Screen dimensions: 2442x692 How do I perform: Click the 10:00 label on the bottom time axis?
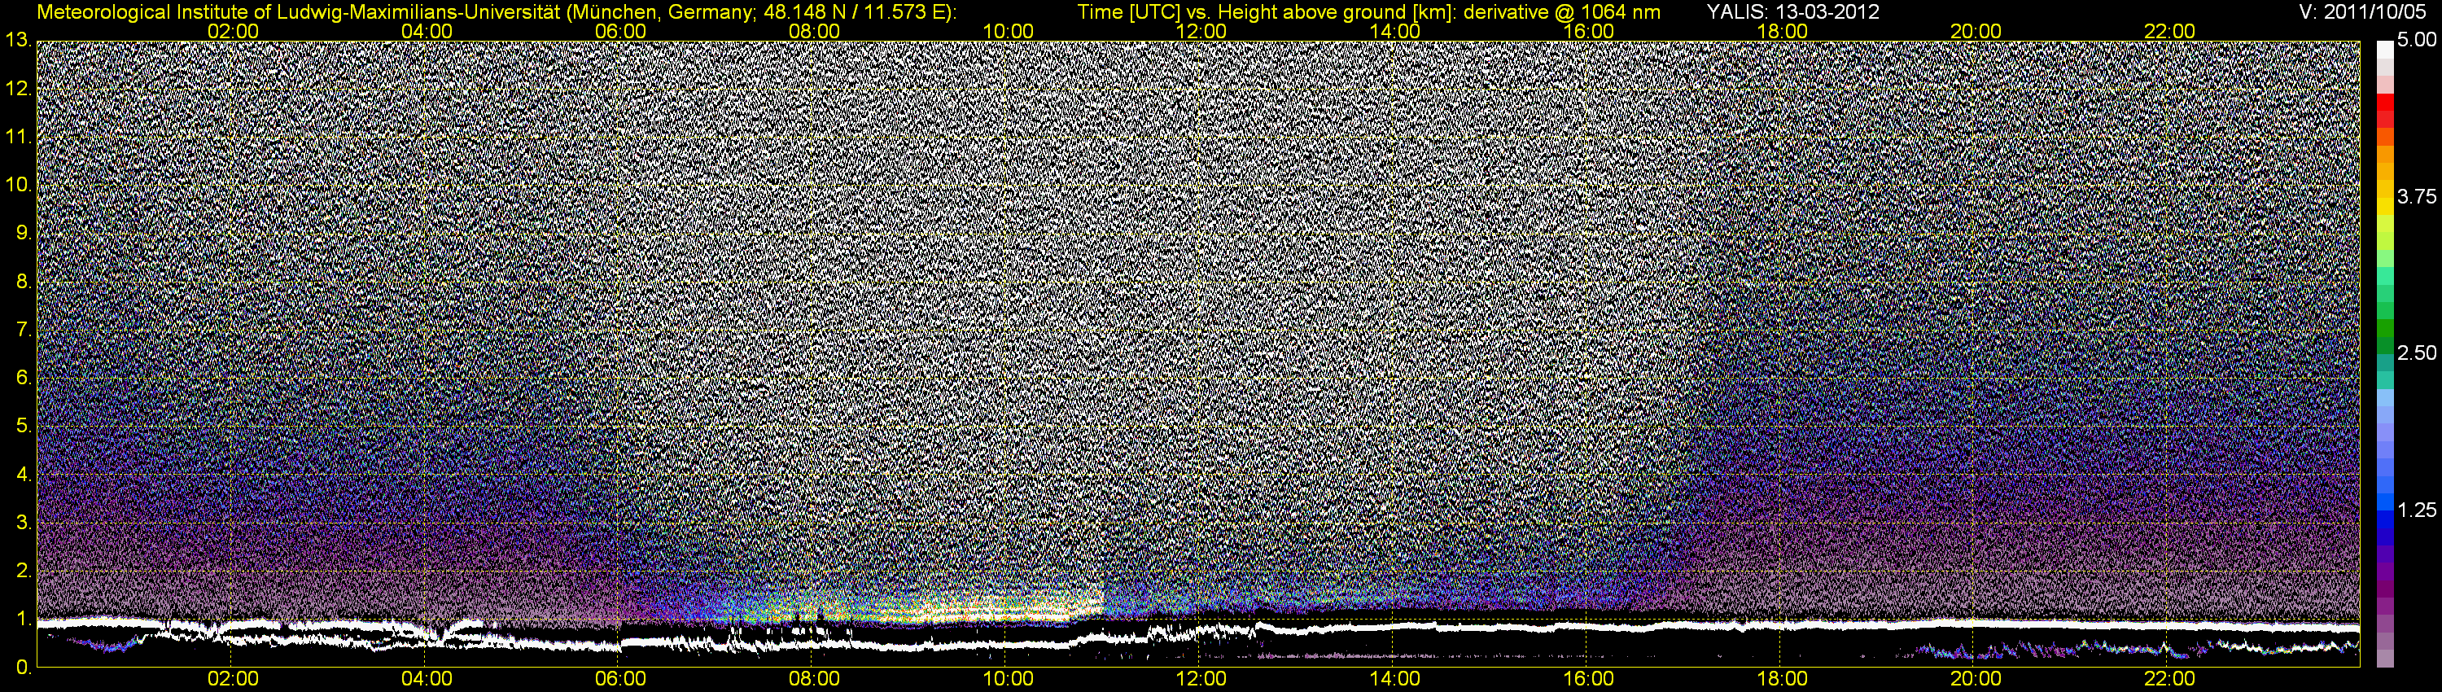tap(1008, 679)
